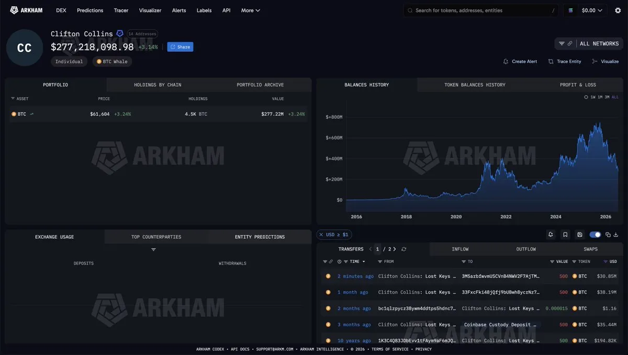Click the search tokens, addresses field
Viewport: 628px width, 355px height.
click(x=481, y=10)
